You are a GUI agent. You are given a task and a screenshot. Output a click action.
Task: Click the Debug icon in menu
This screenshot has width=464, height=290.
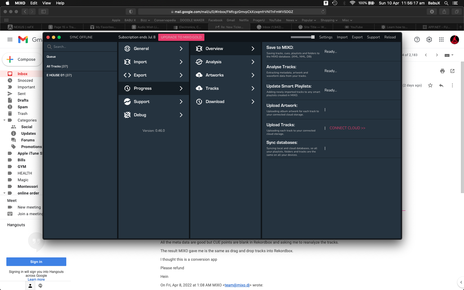coord(127,115)
